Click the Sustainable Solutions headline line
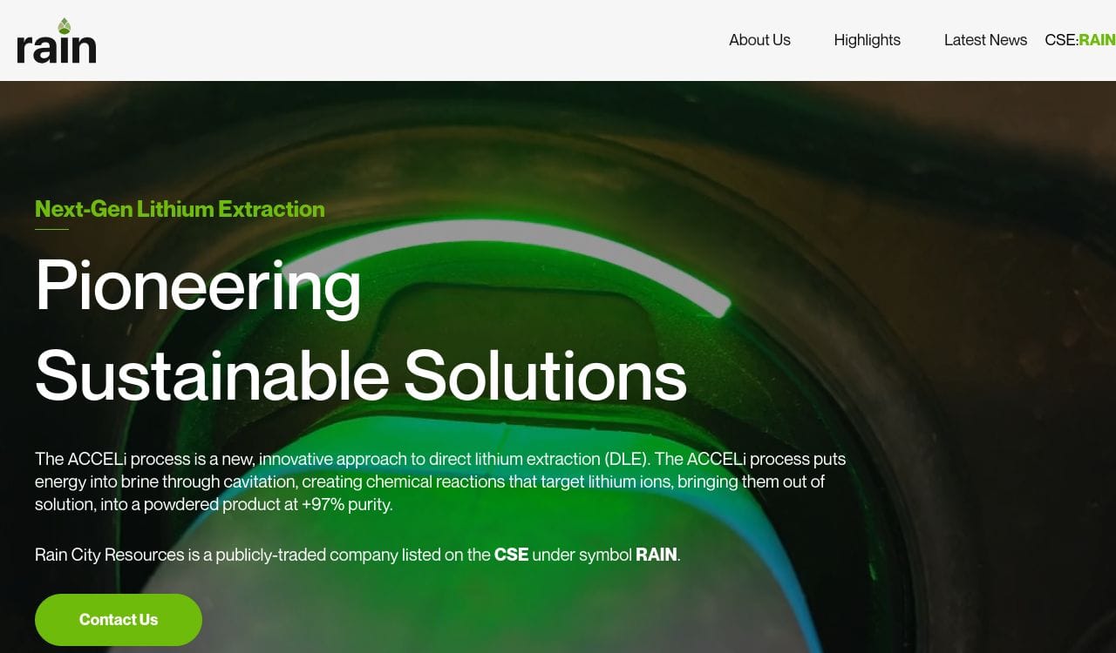1116x653 pixels. pyautogui.click(x=360, y=375)
